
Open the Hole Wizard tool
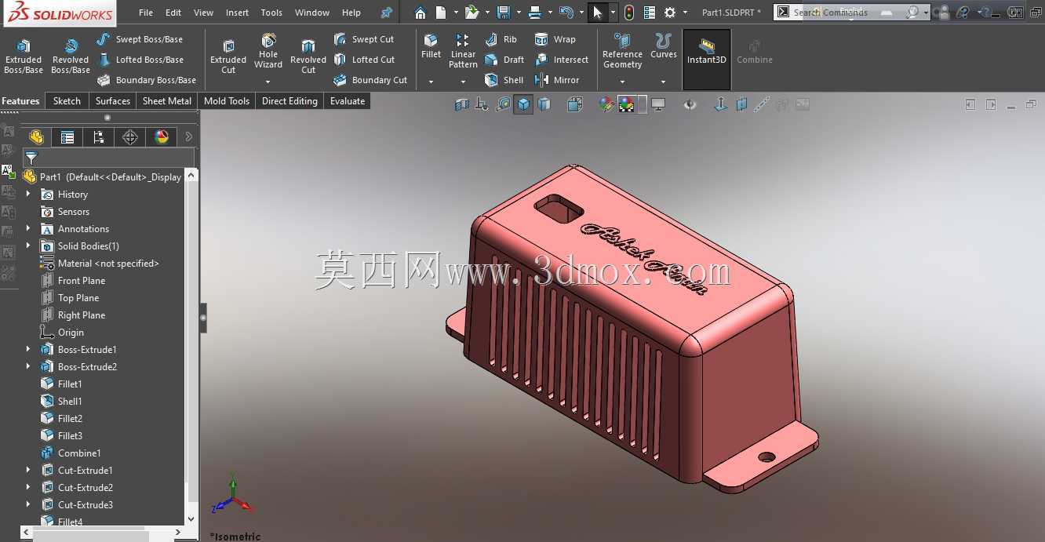pos(268,51)
